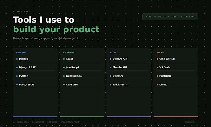Click the OpenAI API label
This screenshot has height=127, width=211.
120,59
